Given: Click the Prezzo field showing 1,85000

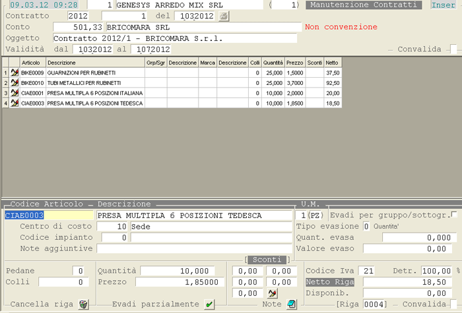Looking at the screenshot, I should click(180, 282).
